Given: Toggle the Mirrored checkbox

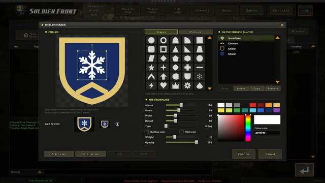Looking at the screenshot, I should (x=182, y=132).
